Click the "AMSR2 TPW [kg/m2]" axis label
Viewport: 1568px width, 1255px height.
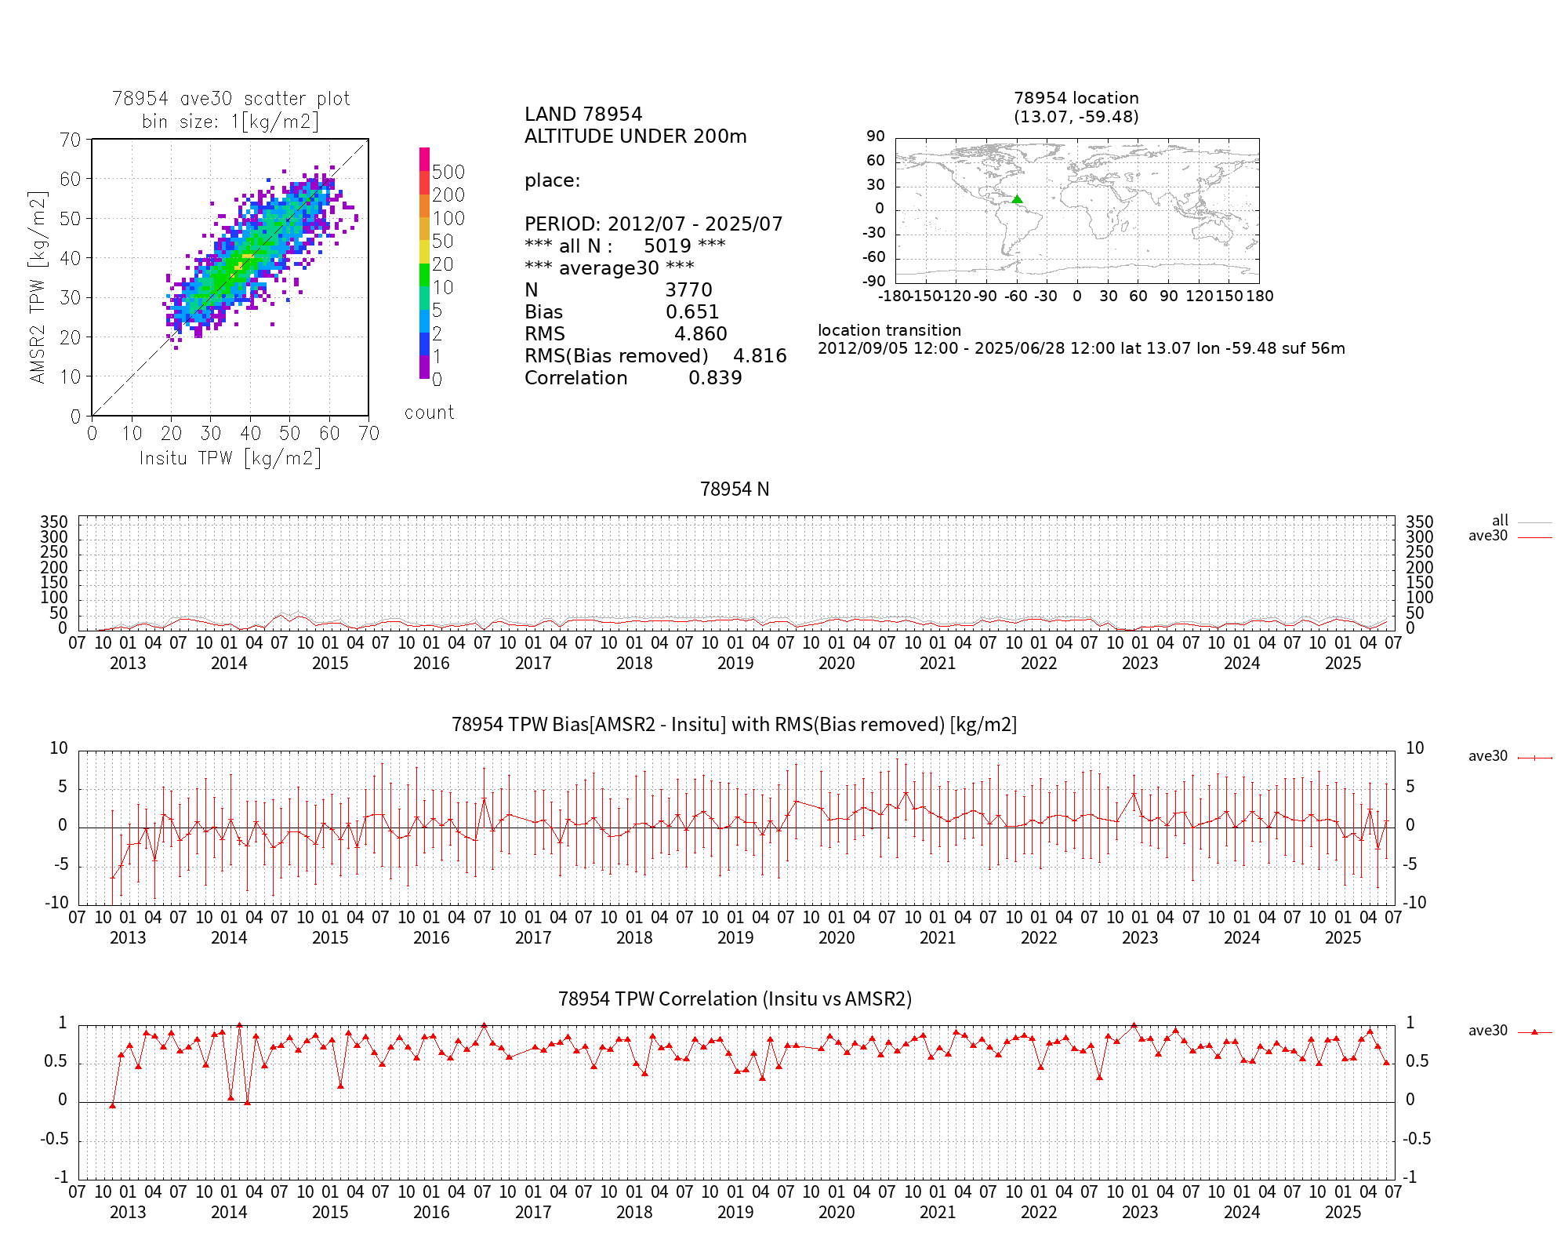tap(38, 287)
